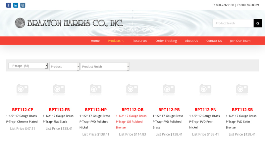The height and width of the screenshot is (149, 265).
Task: Open the Products menu
Action: (116, 41)
